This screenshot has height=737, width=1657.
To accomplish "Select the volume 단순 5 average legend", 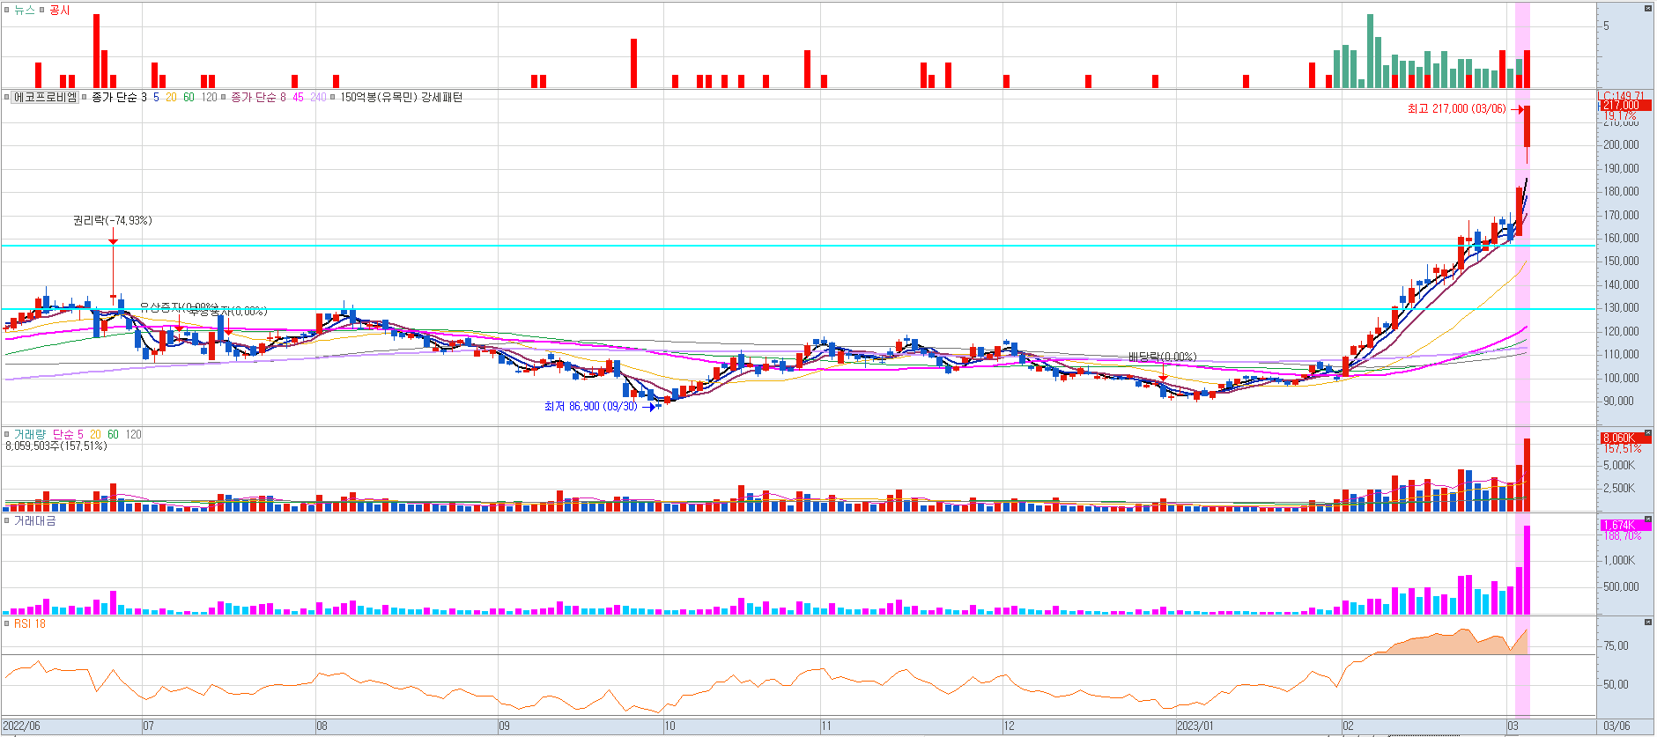I will (68, 434).
